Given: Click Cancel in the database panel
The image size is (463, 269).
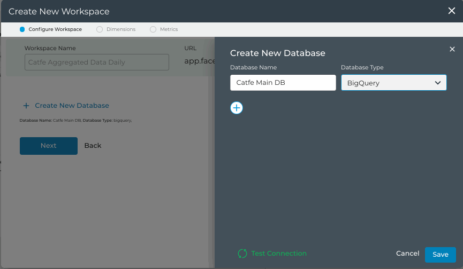Looking at the screenshot, I should click(407, 254).
